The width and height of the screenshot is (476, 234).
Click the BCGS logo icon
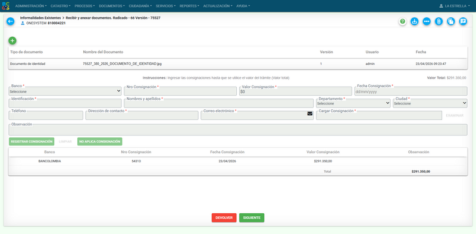tap(6, 6)
